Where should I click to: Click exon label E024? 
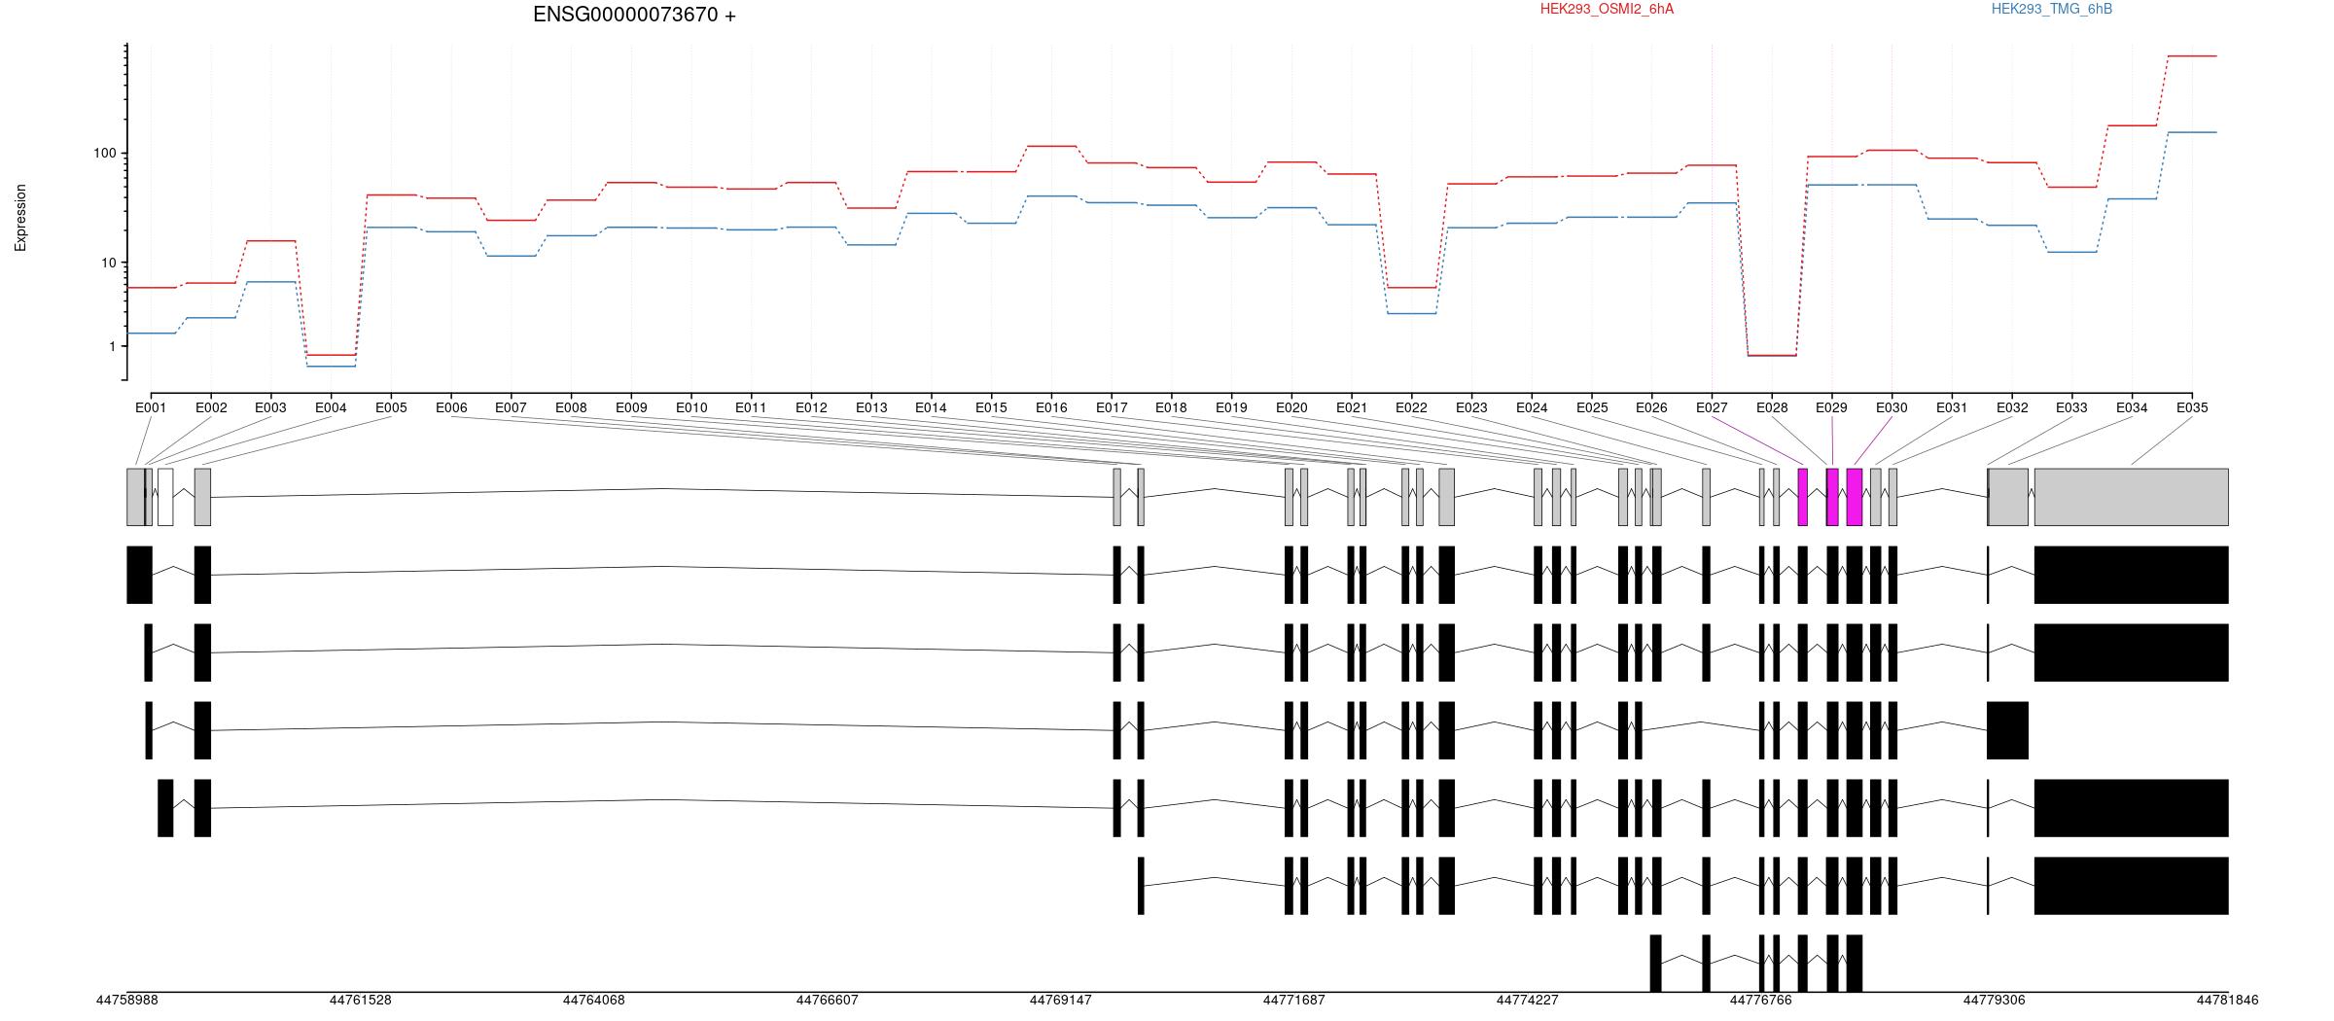(x=1532, y=407)
